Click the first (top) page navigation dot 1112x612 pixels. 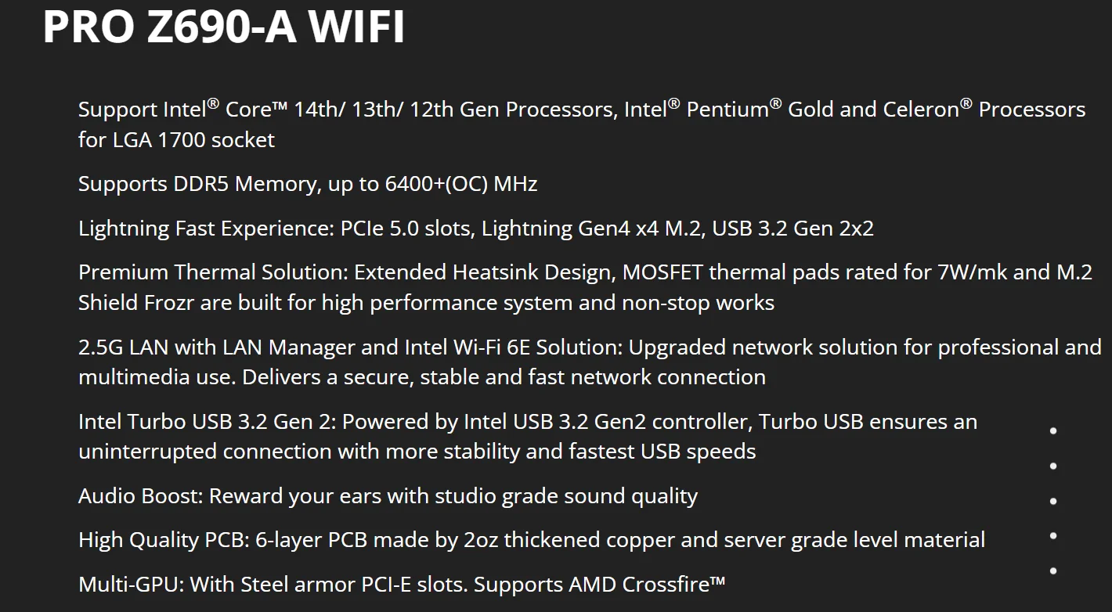(x=1053, y=430)
